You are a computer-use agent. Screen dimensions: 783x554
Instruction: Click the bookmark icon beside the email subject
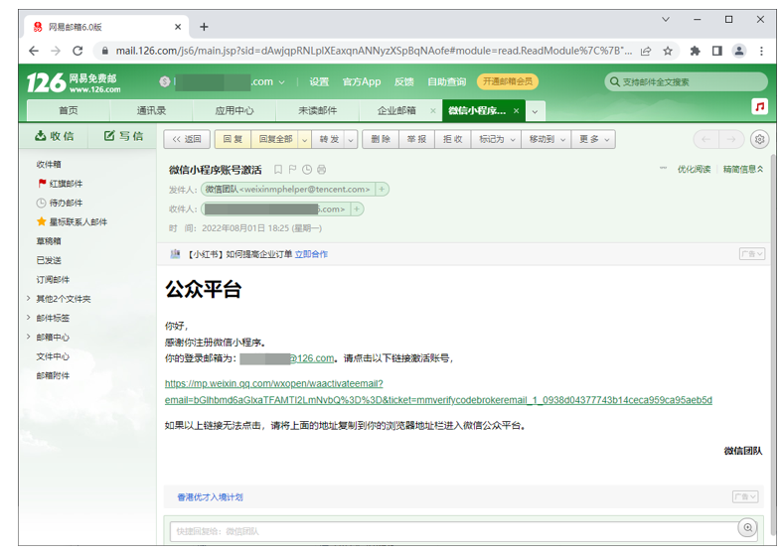coord(278,170)
